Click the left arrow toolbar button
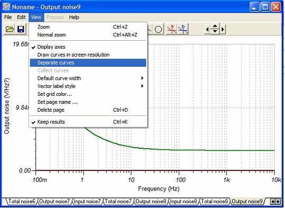 [207, 29]
